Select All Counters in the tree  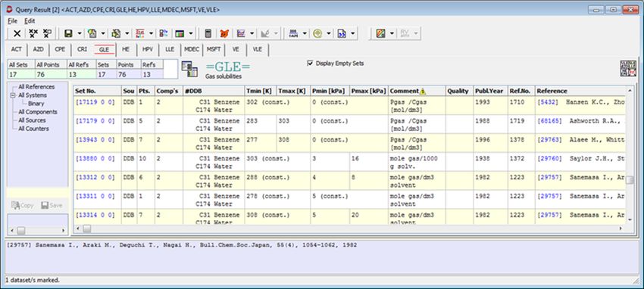coord(33,129)
